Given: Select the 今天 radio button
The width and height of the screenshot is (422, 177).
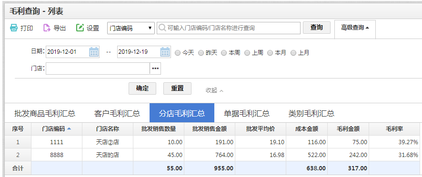Looking at the screenshot, I should point(178,53).
